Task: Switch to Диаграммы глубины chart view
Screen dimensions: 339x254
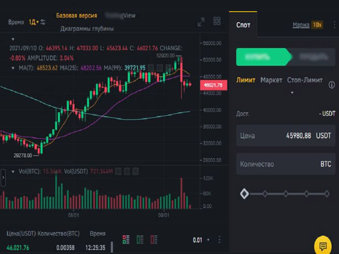Action: [x=87, y=29]
